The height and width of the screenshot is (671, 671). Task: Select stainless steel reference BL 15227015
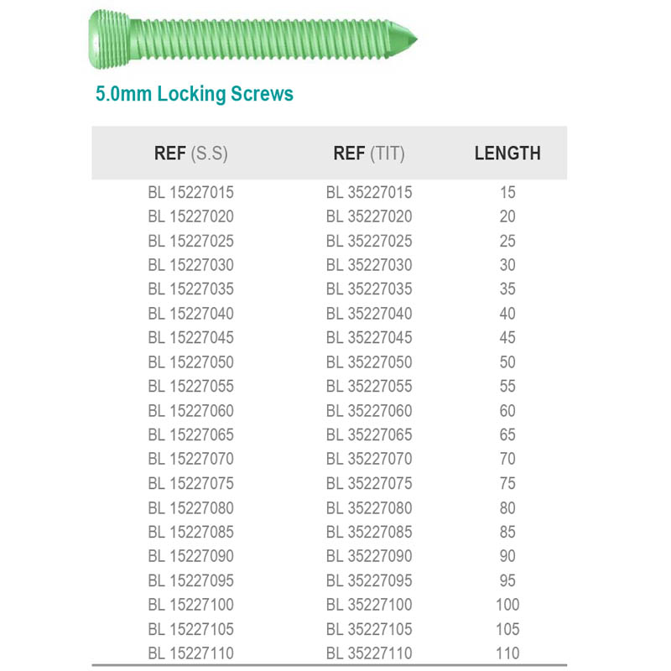coord(191,193)
